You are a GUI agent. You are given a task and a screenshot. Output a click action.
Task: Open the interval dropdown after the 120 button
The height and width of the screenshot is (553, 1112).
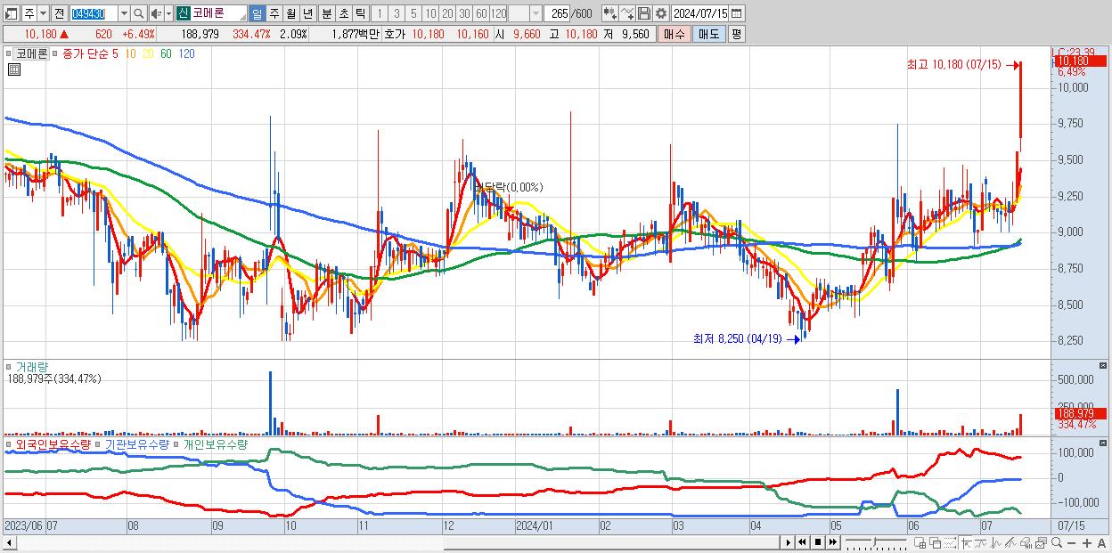tap(536, 13)
